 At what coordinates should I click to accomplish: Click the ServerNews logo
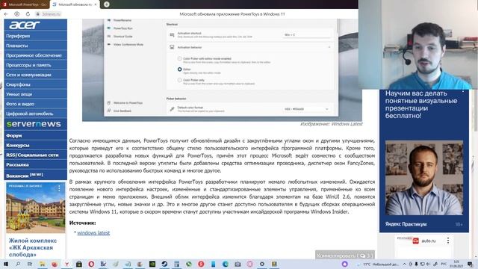(34, 124)
